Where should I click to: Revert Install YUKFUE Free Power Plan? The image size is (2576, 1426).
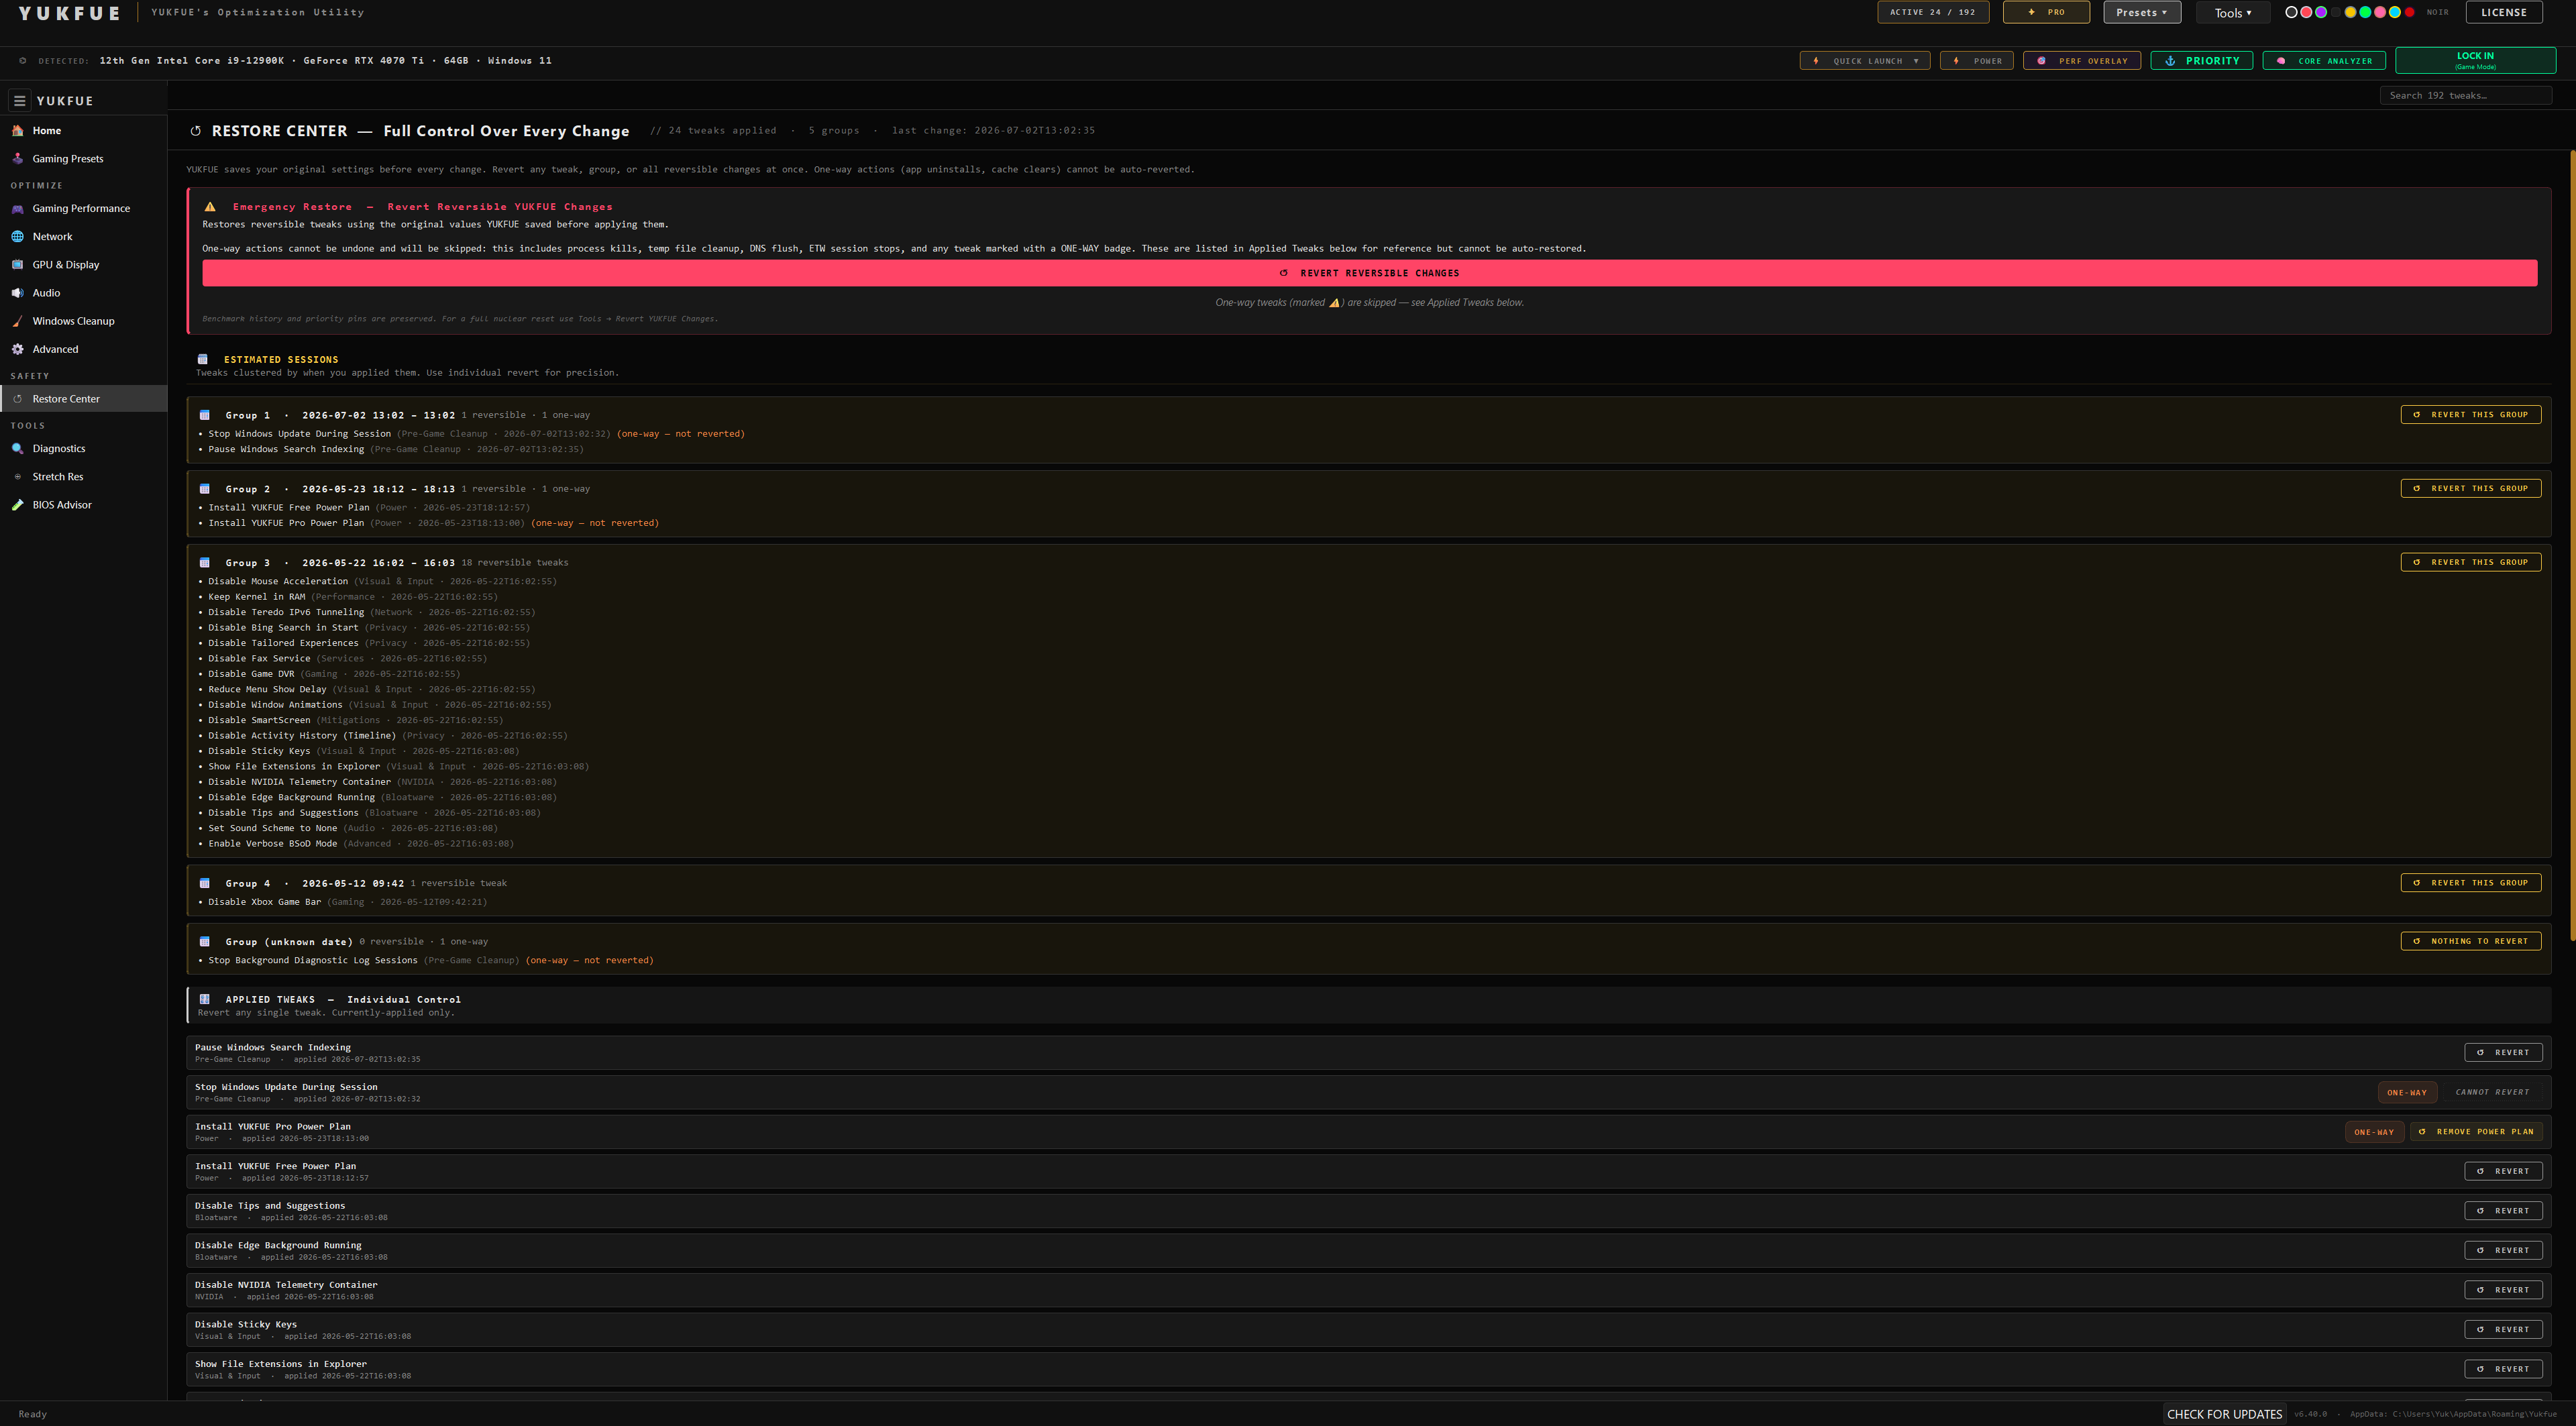2503,1171
